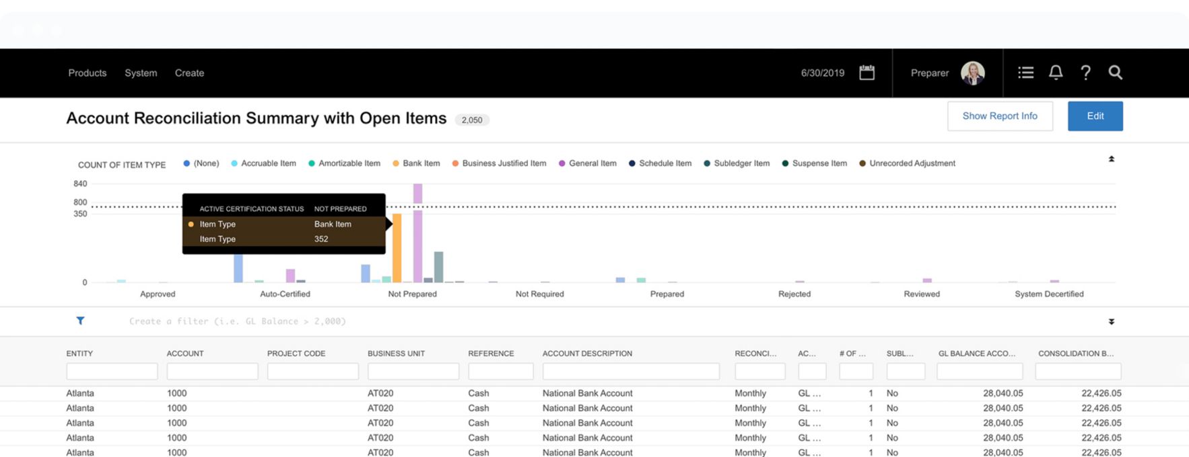Toggle Unrecorded Adjustment legend series
This screenshot has height=457, width=1189.
(x=912, y=163)
